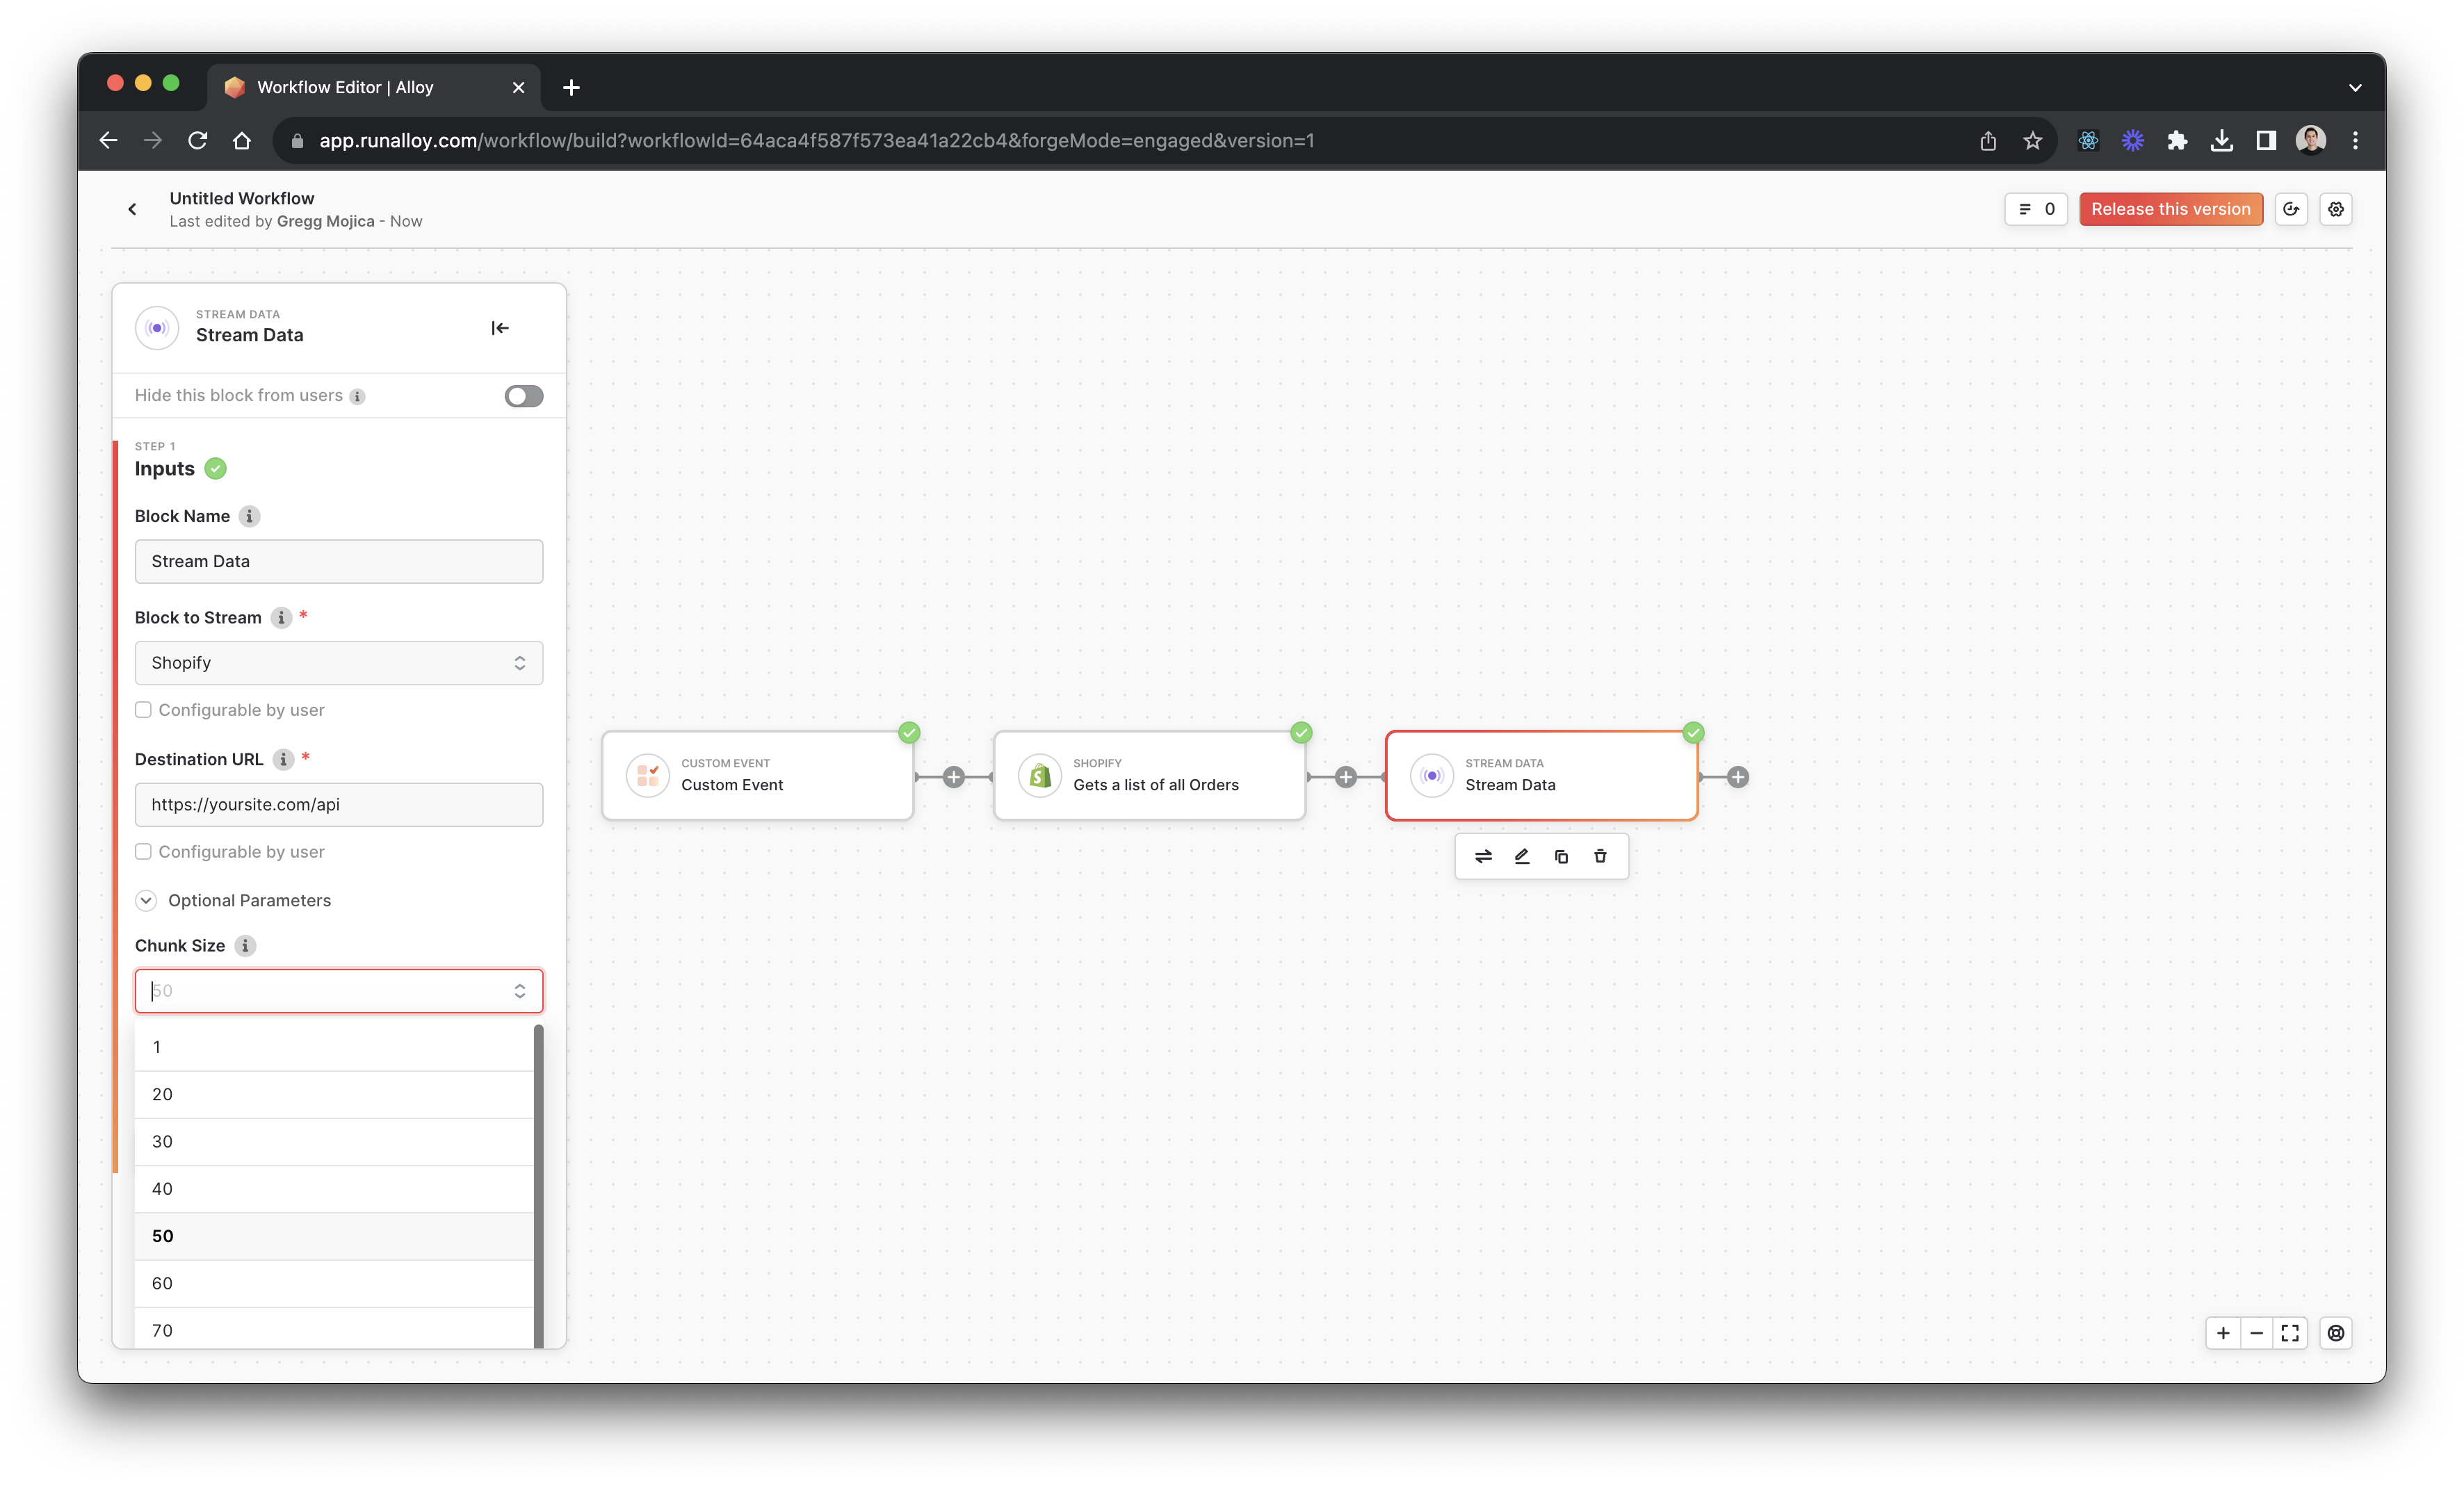Duplicate the Stream Data block
2464x1486 pixels.
coord(1561,856)
